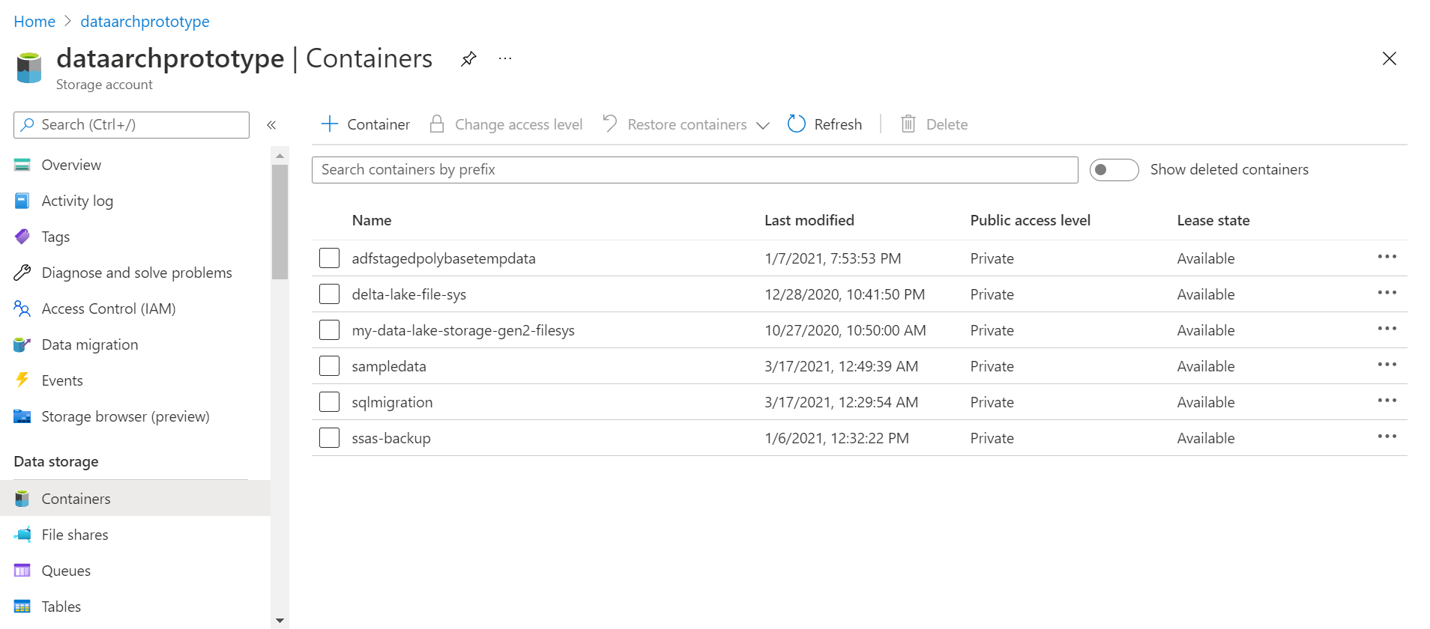
Task: Open row menu for sampledata
Action: click(1387, 365)
